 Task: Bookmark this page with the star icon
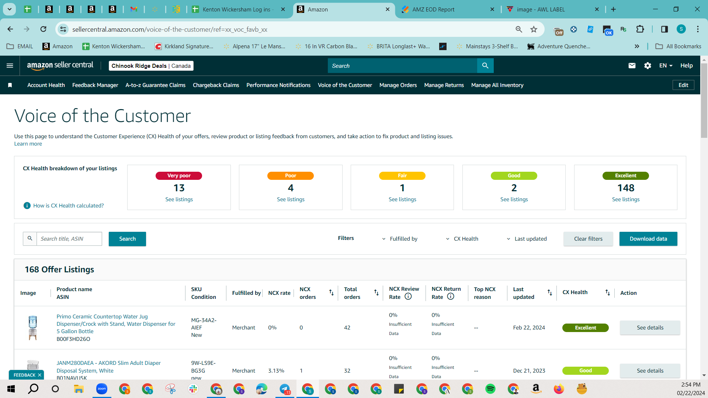534,29
